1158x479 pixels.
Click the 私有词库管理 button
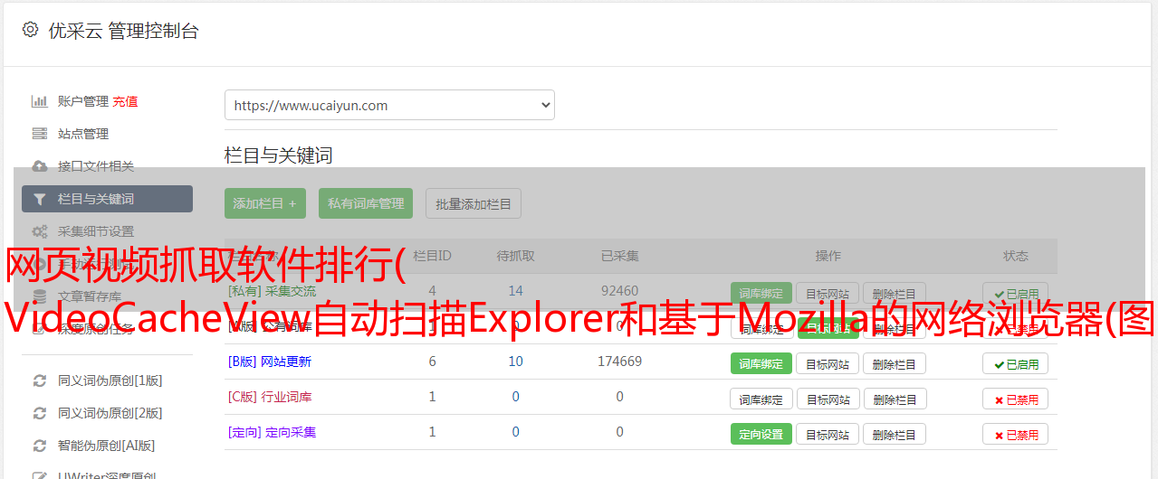pyautogui.click(x=366, y=203)
